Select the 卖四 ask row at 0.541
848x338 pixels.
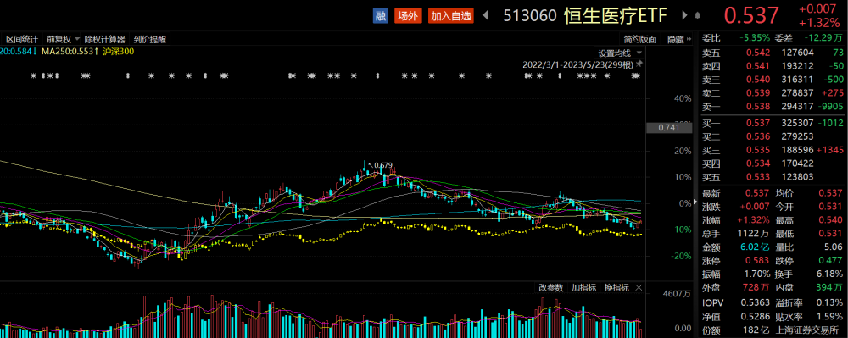pos(773,66)
